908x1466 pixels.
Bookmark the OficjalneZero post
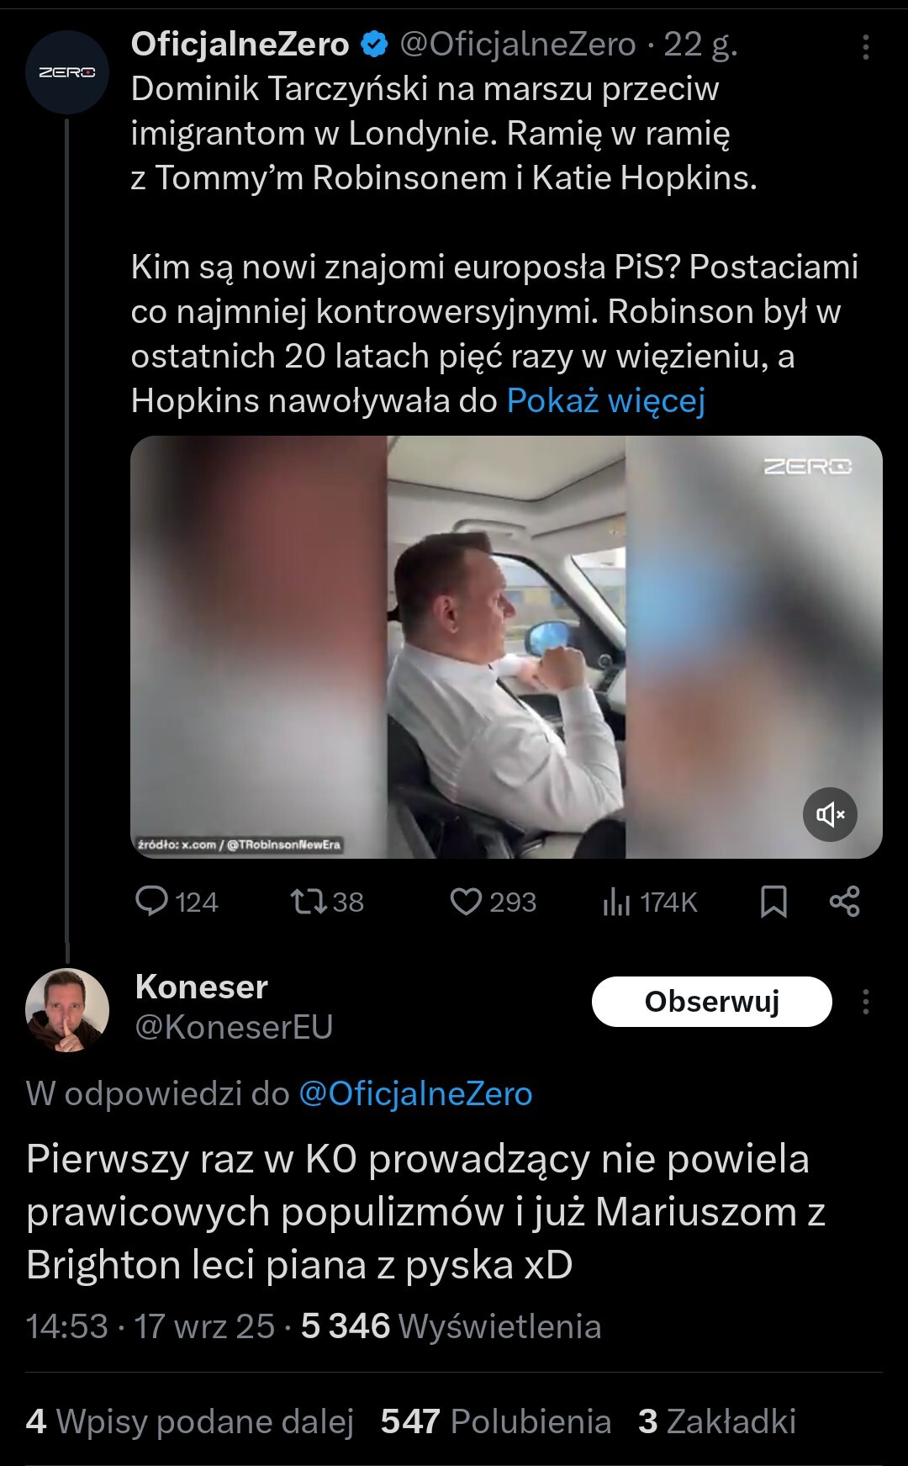(x=773, y=902)
